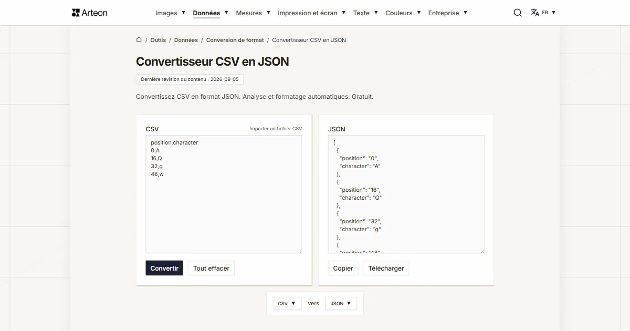Screen dimensions: 630x331
Task: Open the JSON target format dropdown
Action: click(x=341, y=303)
